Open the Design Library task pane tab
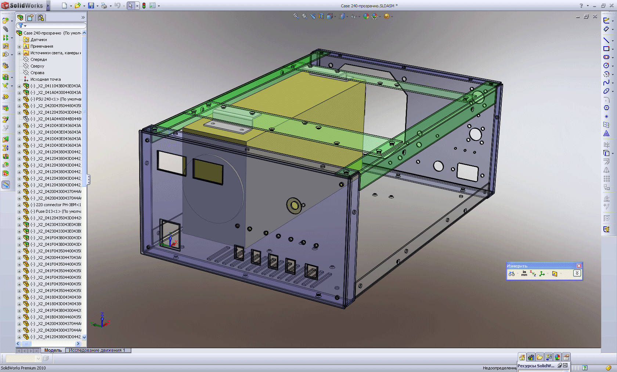Viewport: 617px width, 372px height. 531,357
